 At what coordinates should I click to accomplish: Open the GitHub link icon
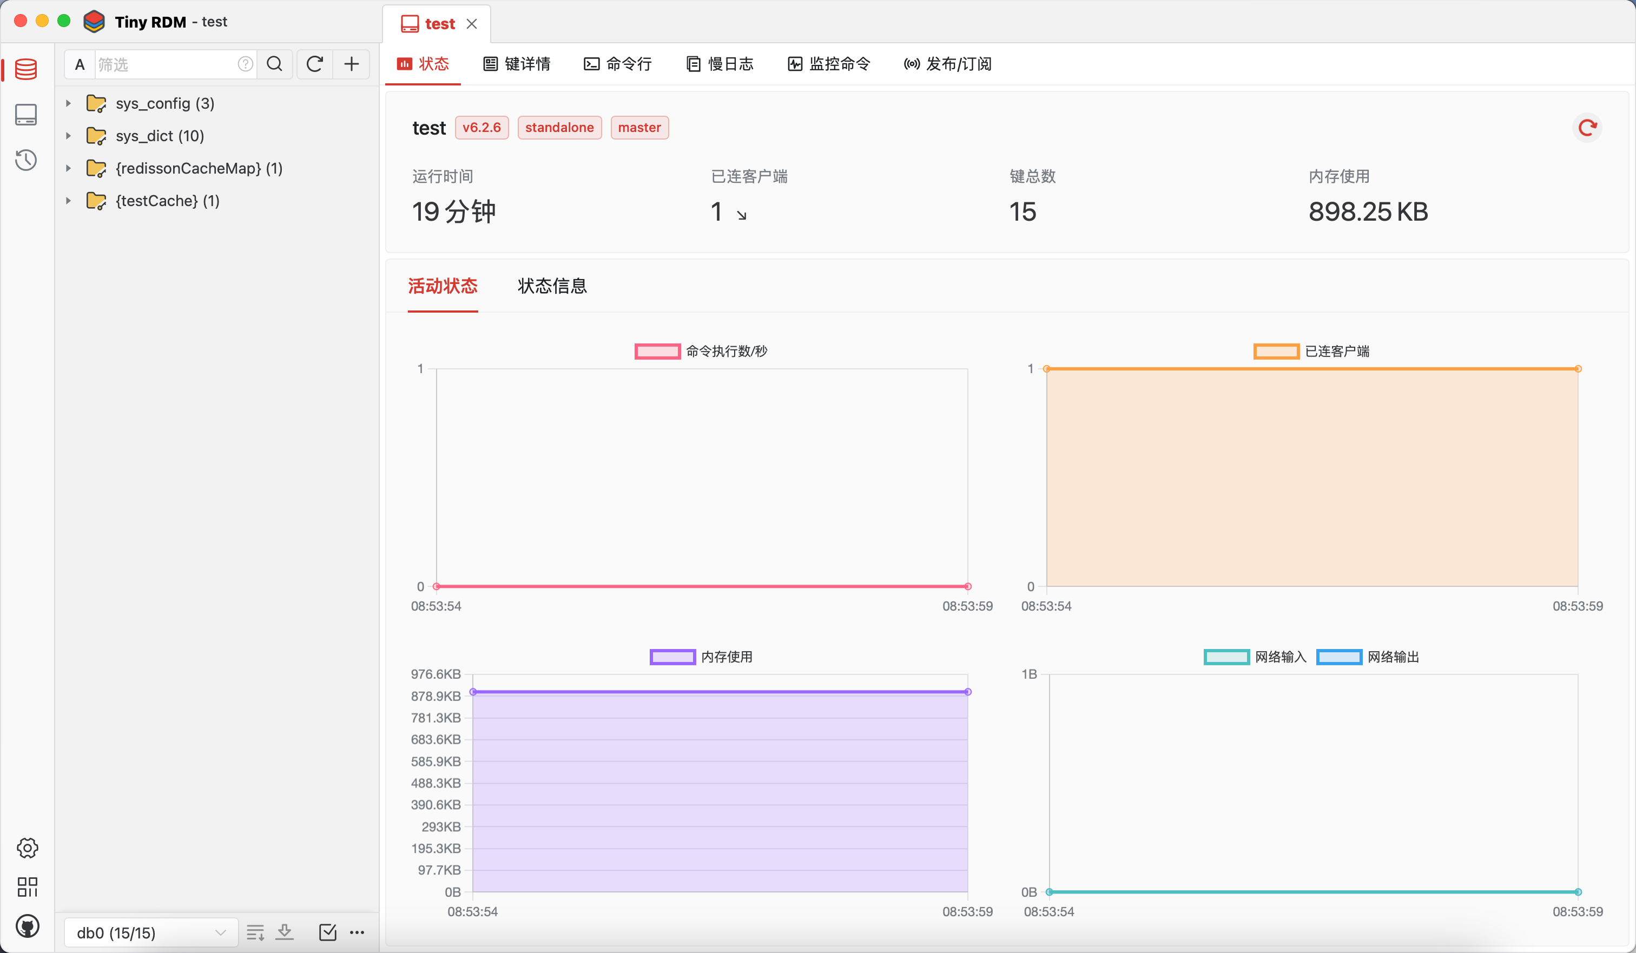27,926
